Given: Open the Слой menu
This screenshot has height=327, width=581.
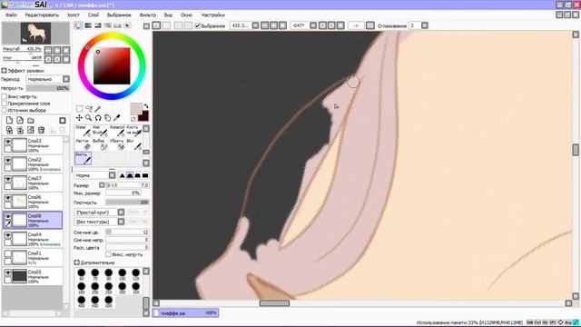Looking at the screenshot, I should coord(94,15).
